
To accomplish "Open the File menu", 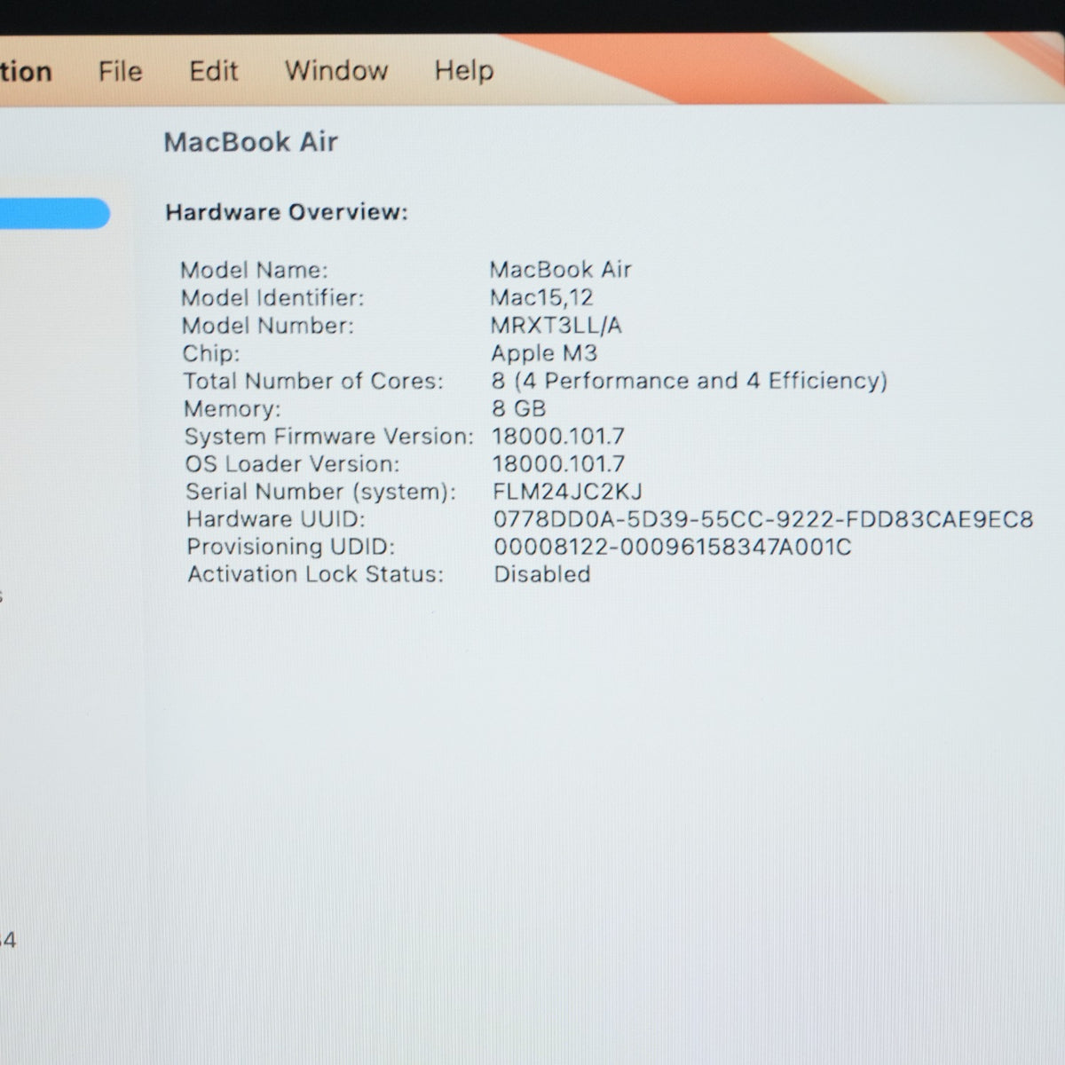I will [120, 71].
